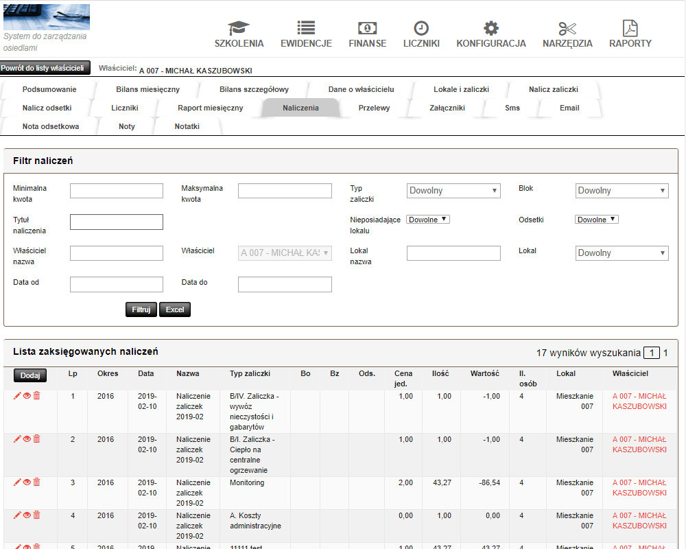Delete row 1 with the trash icon
The height and width of the screenshot is (549, 686).
coord(37,395)
